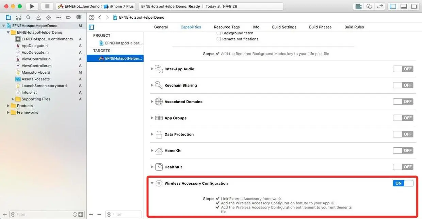The image size is (422, 219).
Task: Expand Associated Domains section
Action: (x=152, y=102)
